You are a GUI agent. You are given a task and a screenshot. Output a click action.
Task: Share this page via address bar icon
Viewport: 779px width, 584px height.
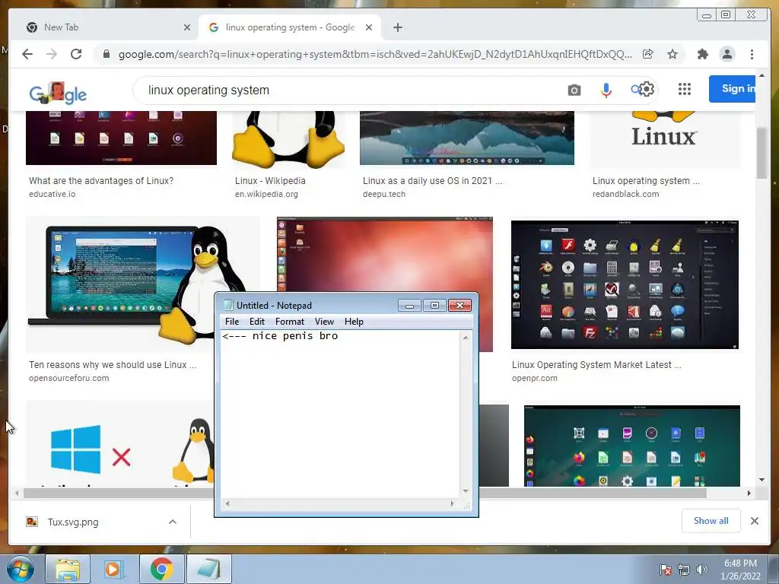coord(648,54)
